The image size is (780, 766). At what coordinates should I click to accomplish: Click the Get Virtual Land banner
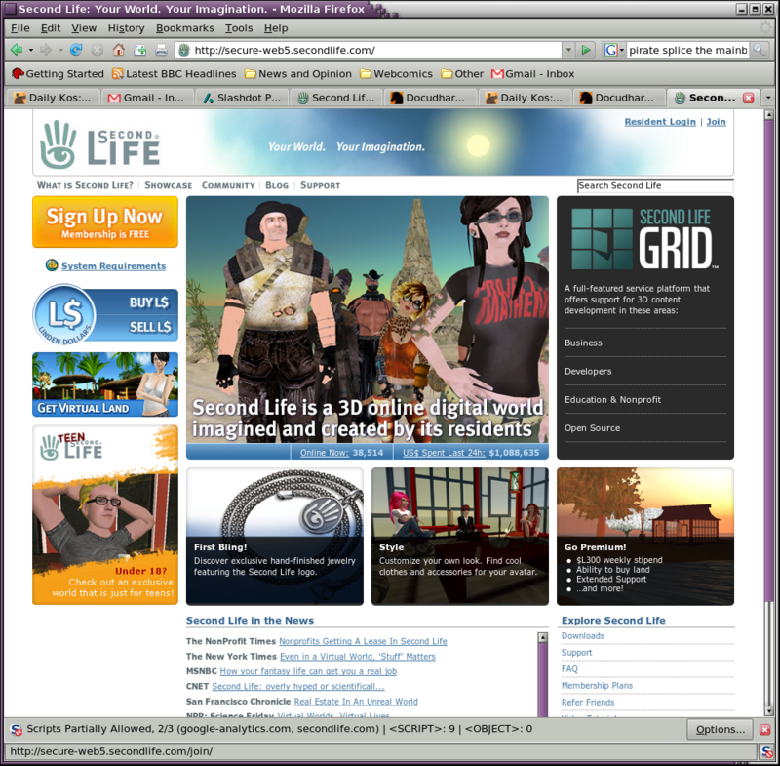coord(105,384)
